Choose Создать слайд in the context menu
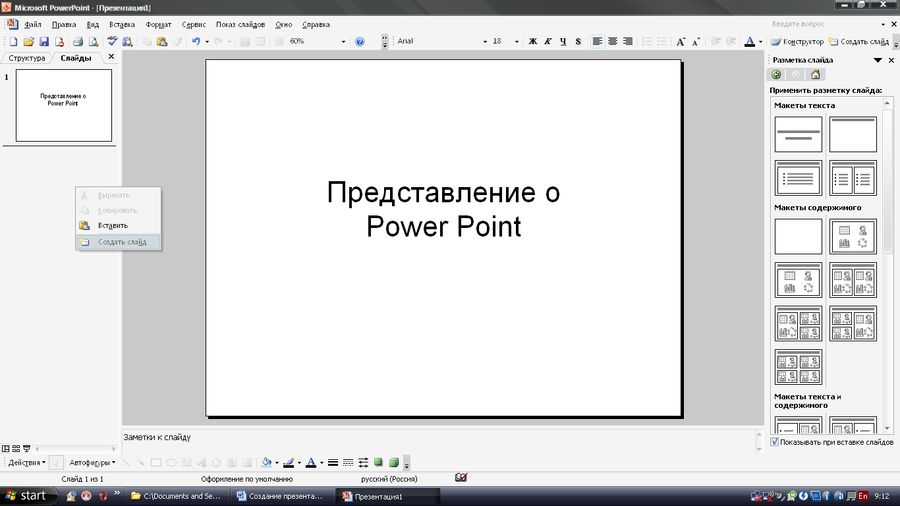Screen dimensions: 900x506 point(119,242)
